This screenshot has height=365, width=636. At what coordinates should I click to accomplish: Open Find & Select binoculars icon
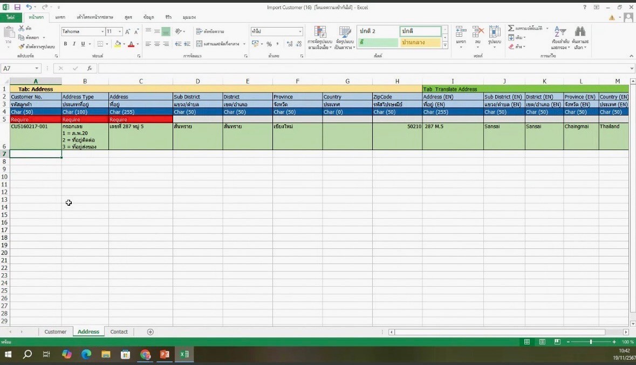point(580,32)
